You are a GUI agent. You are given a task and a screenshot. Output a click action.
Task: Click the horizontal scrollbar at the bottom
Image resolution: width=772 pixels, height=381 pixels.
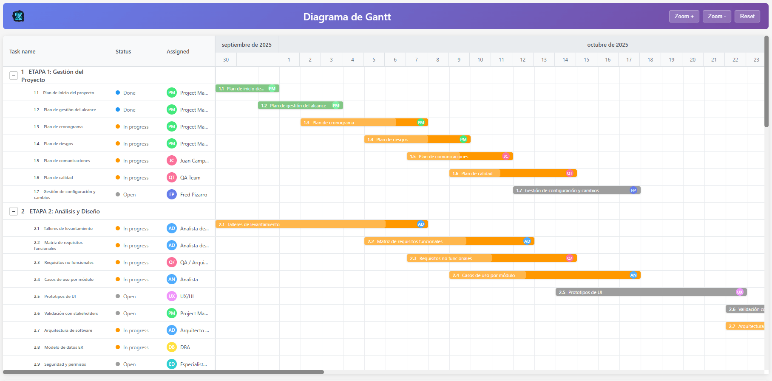point(163,372)
